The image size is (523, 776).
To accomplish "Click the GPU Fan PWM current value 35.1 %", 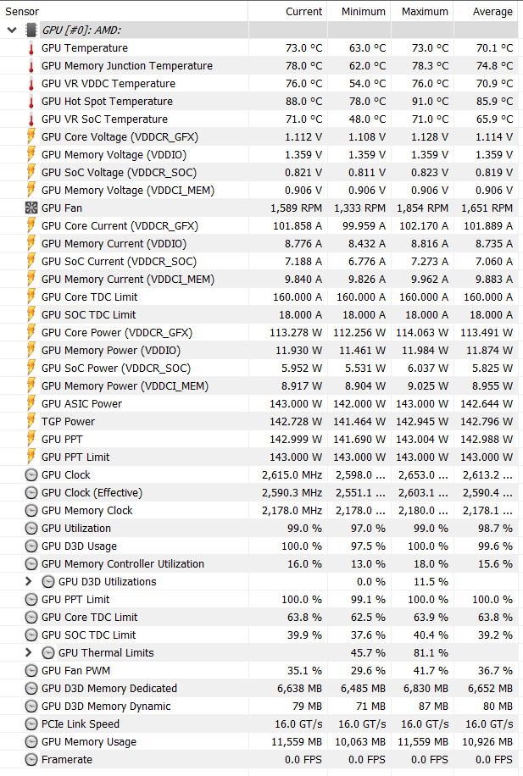I will click(304, 671).
